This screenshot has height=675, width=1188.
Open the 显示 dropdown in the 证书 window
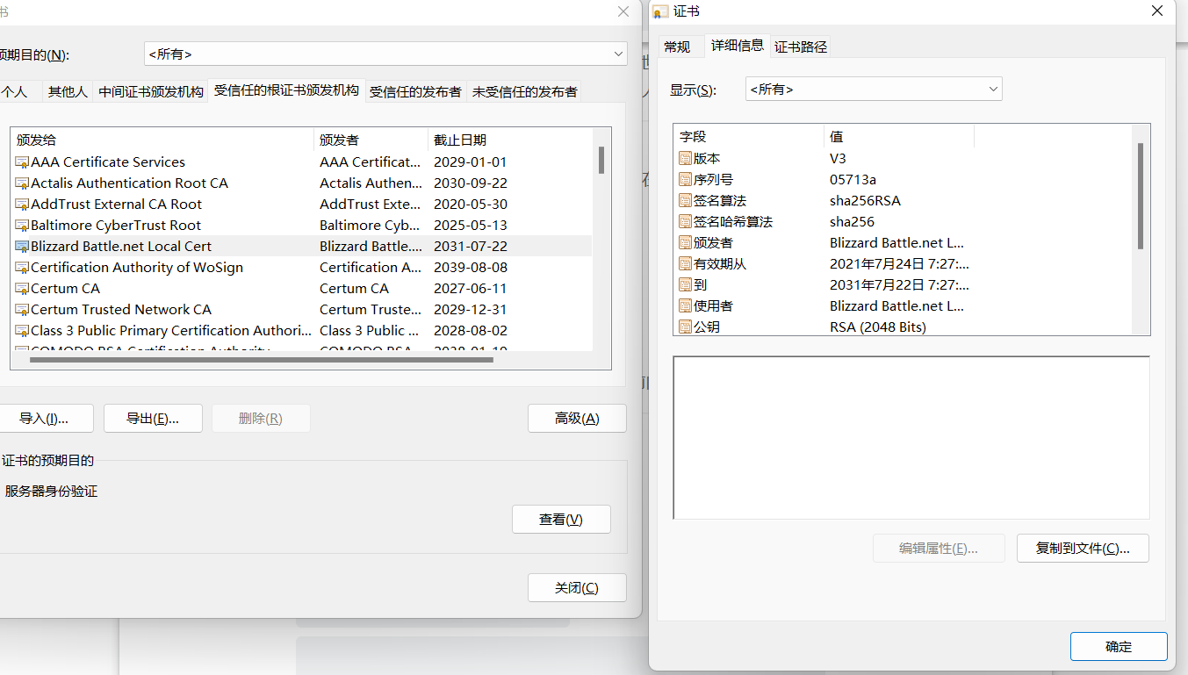(x=874, y=90)
